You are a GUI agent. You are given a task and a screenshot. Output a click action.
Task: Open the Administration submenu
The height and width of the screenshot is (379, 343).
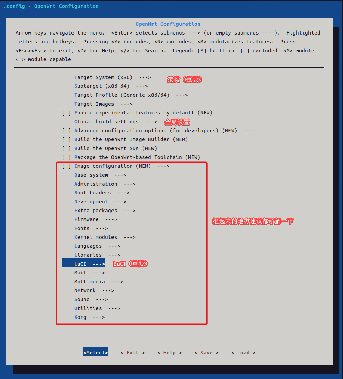[x=105, y=184]
